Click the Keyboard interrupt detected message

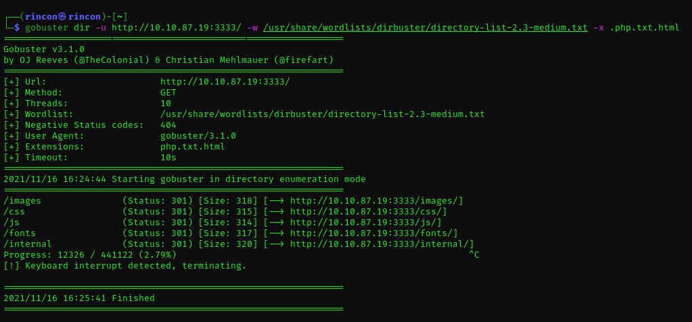click(125, 266)
